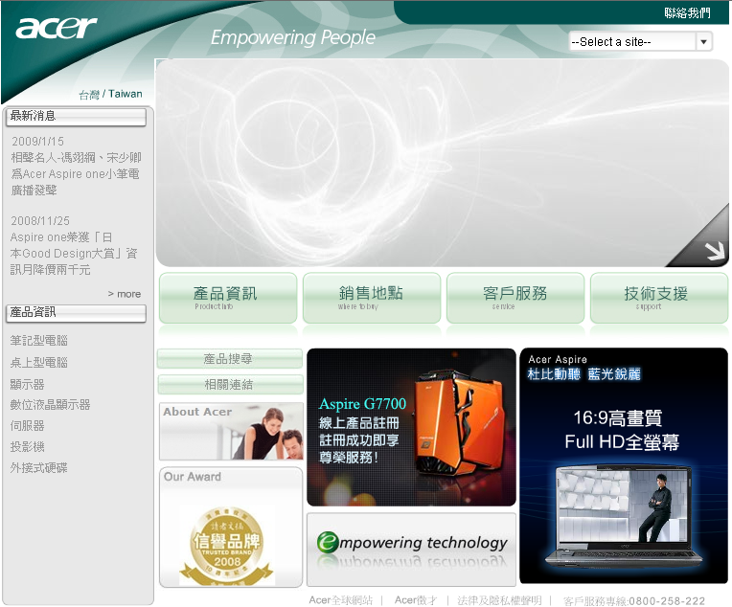The height and width of the screenshot is (607, 732).
Task: Select 數位液晶顯示器 in product list
Action: coord(50,405)
